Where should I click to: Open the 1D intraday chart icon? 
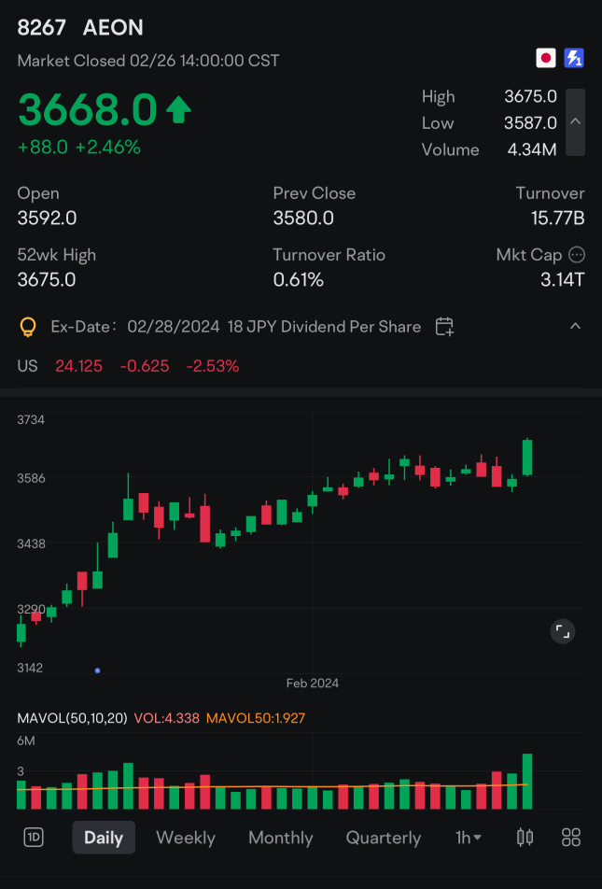34,837
